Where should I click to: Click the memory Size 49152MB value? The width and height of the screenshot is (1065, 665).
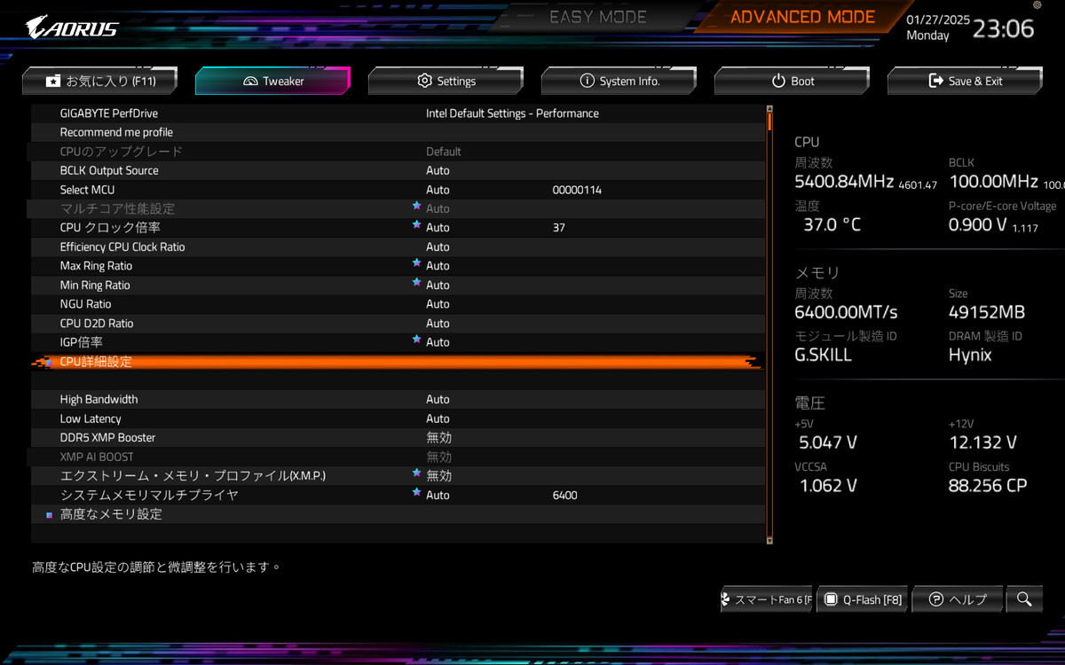[987, 312]
